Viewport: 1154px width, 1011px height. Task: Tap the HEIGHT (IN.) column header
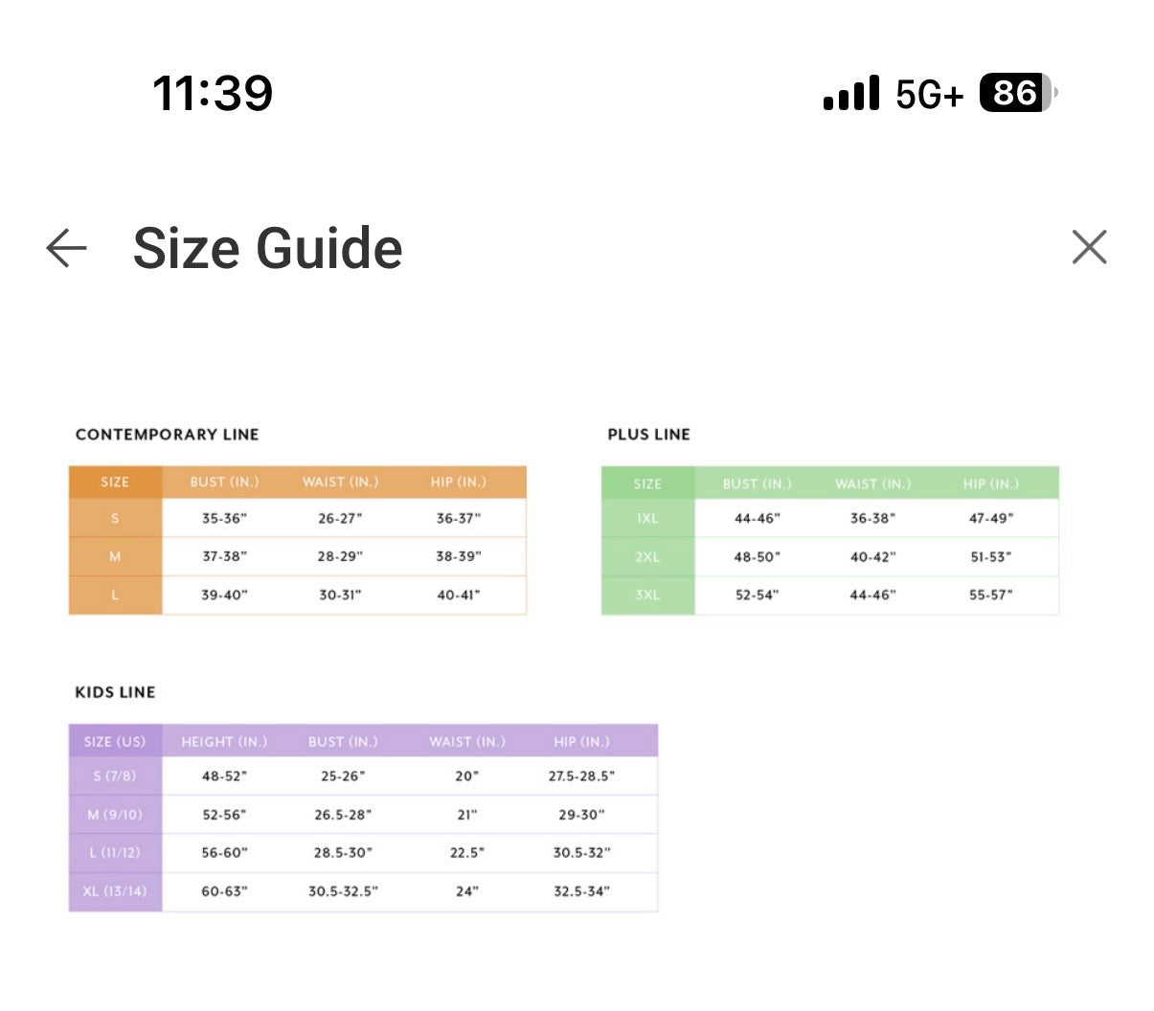(x=224, y=741)
